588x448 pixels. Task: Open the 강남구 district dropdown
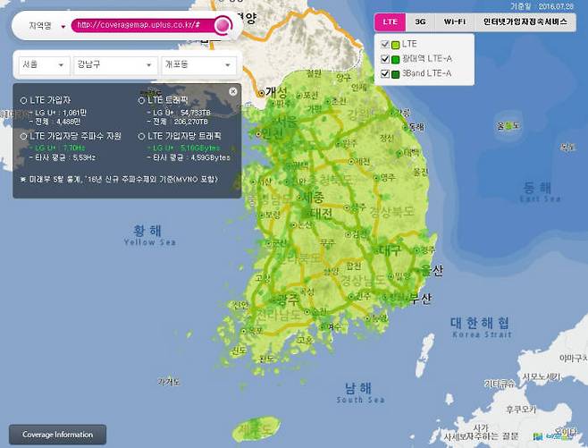pyautogui.click(x=115, y=65)
